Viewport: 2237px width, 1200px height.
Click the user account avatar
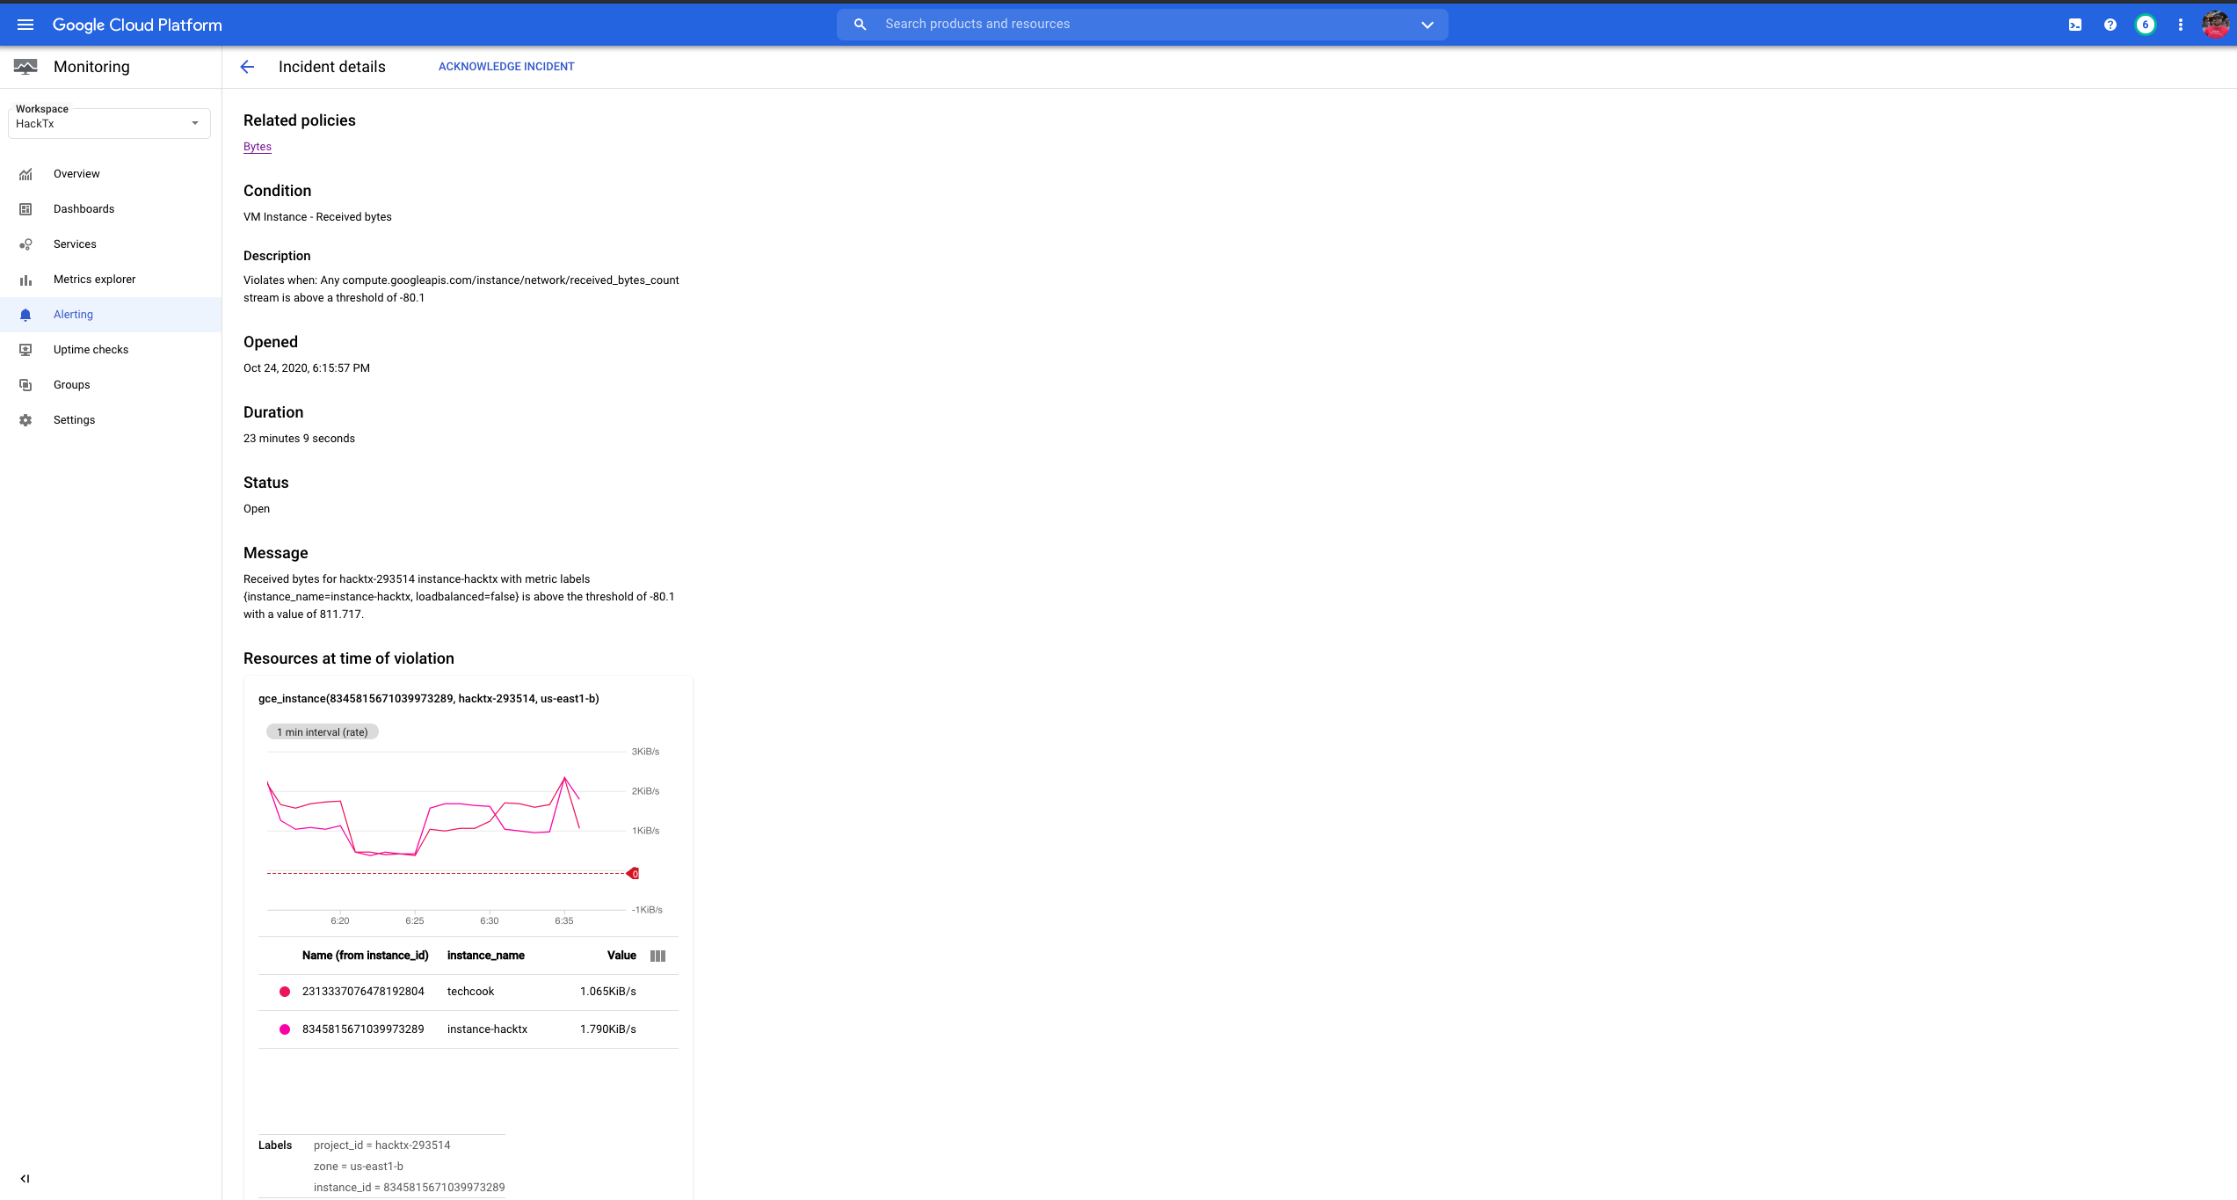[2215, 25]
